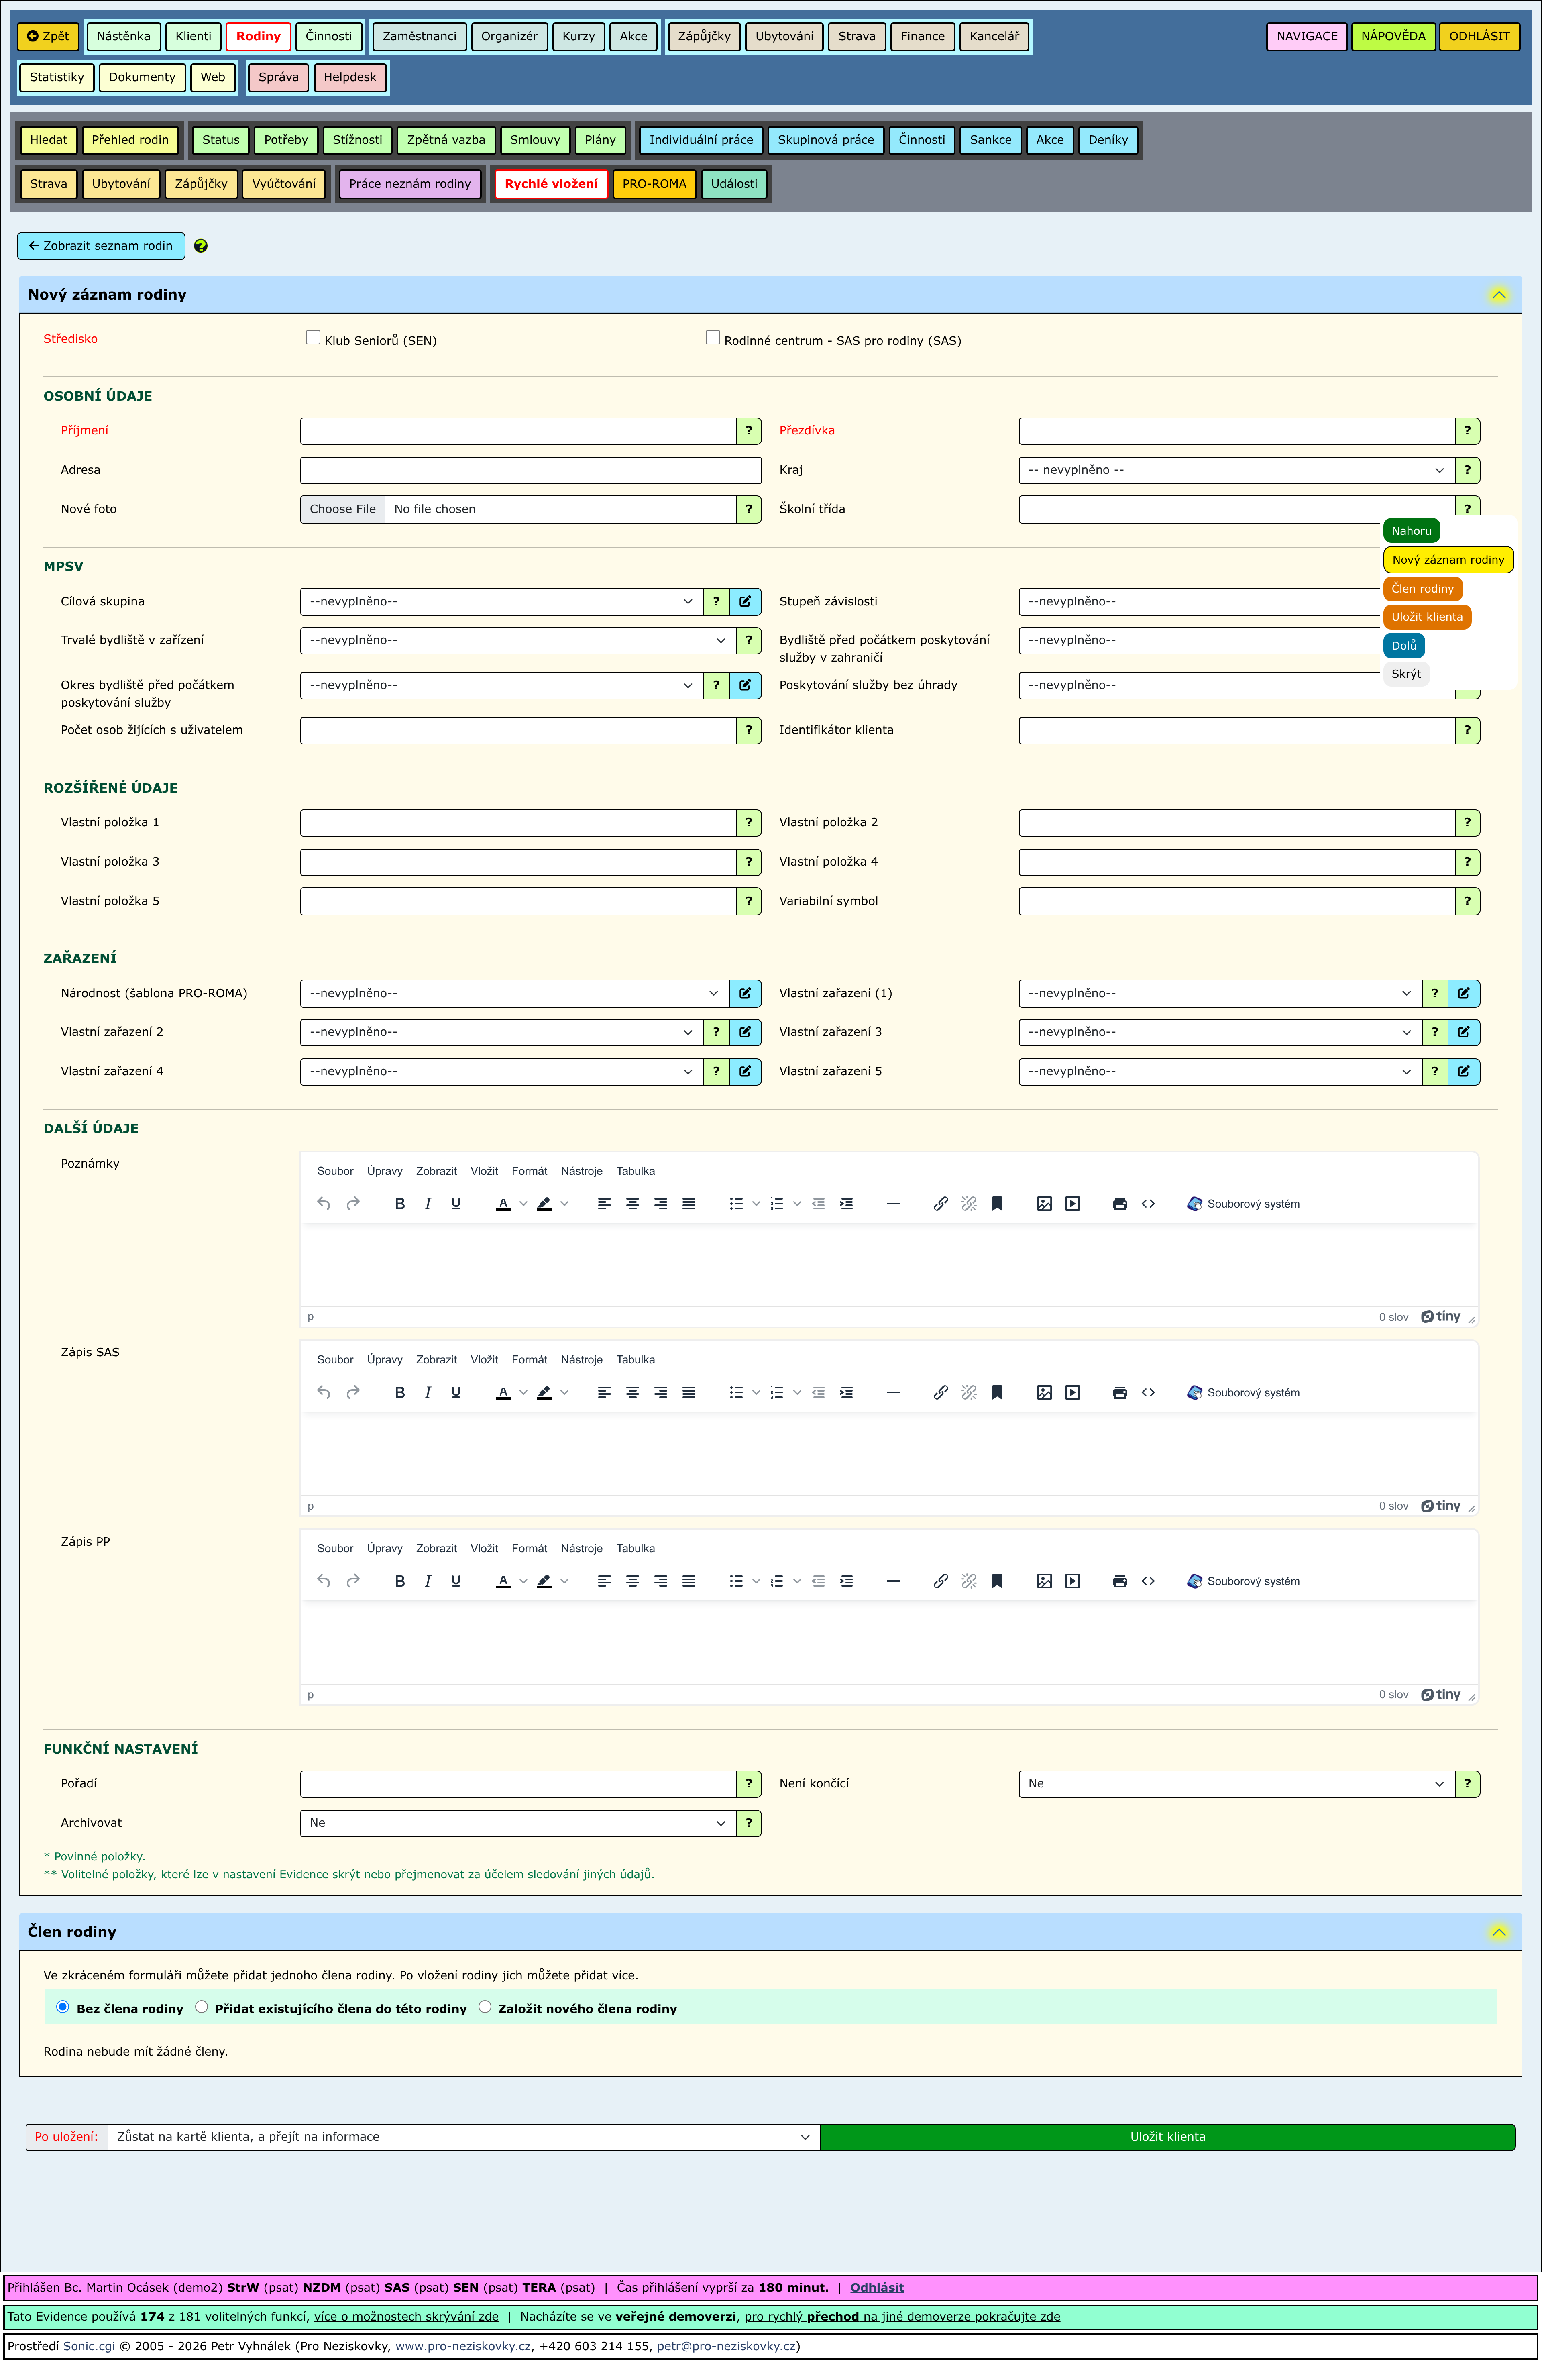Click Choose File for Nové foto
1544x2380 pixels.
[x=343, y=509]
